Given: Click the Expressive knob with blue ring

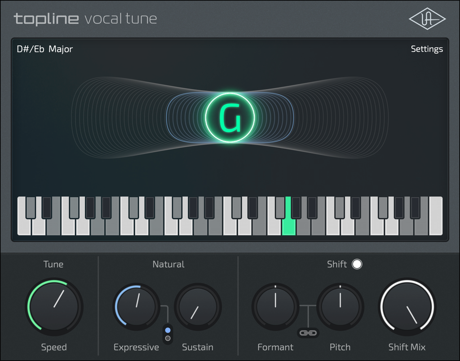Looking at the screenshot, I should (137, 307).
